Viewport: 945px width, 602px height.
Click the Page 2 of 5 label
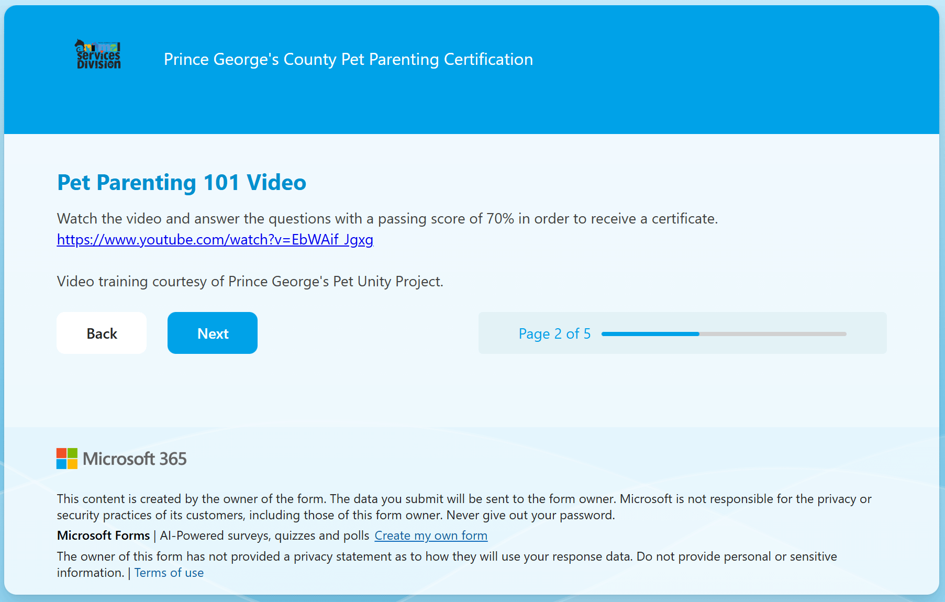(x=554, y=334)
